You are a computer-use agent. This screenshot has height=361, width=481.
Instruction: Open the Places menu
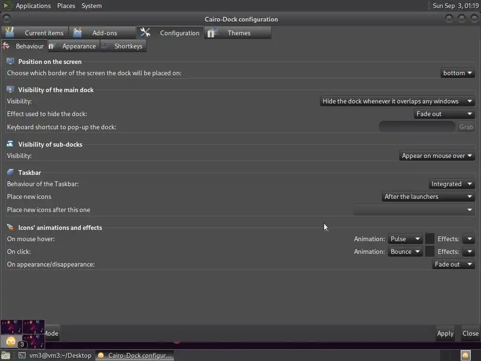point(66,6)
